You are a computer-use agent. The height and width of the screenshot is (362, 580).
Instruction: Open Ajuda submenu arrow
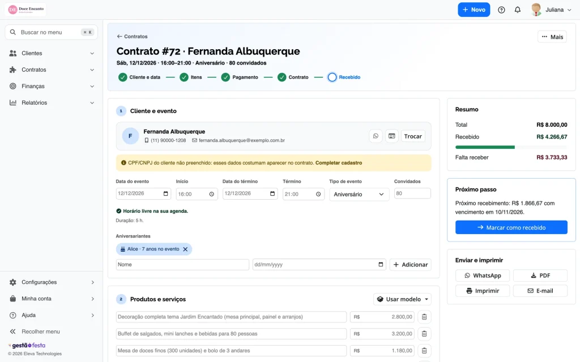[92, 315]
